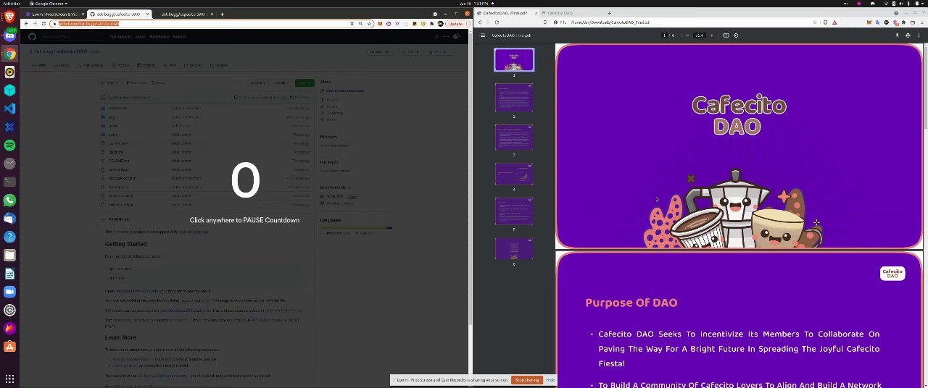Open the branch selector dropdown
Image resolution: width=928 pixels, height=388 pixels.
coord(110,83)
